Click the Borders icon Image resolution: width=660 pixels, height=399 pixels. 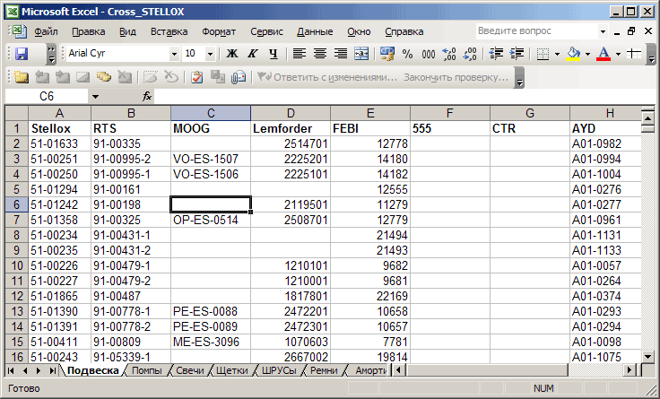543,54
